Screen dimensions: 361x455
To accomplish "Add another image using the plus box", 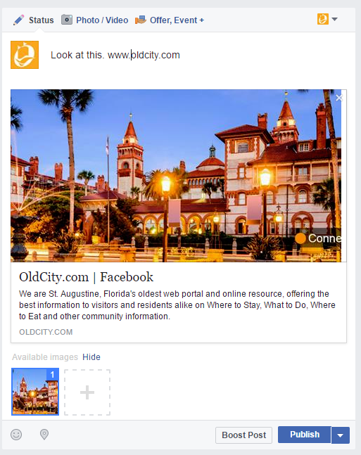I will [87, 392].
